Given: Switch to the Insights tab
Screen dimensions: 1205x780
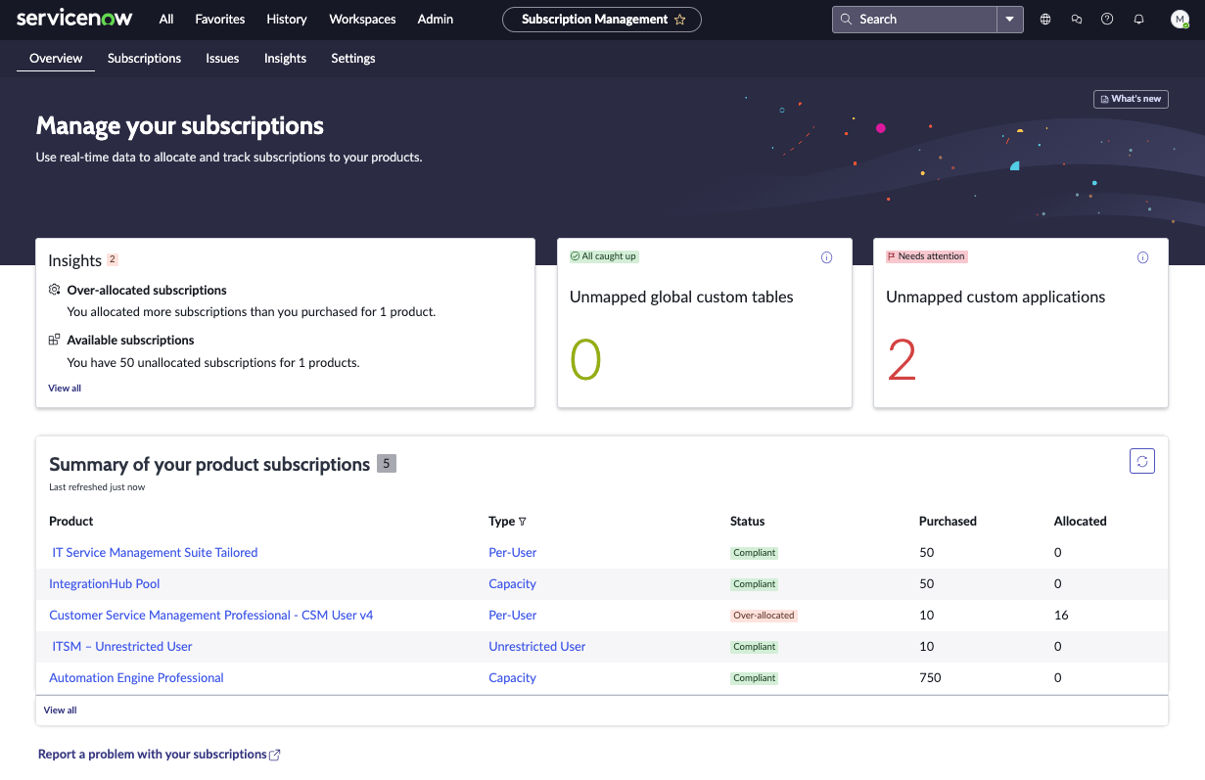Looking at the screenshot, I should pyautogui.click(x=285, y=59).
